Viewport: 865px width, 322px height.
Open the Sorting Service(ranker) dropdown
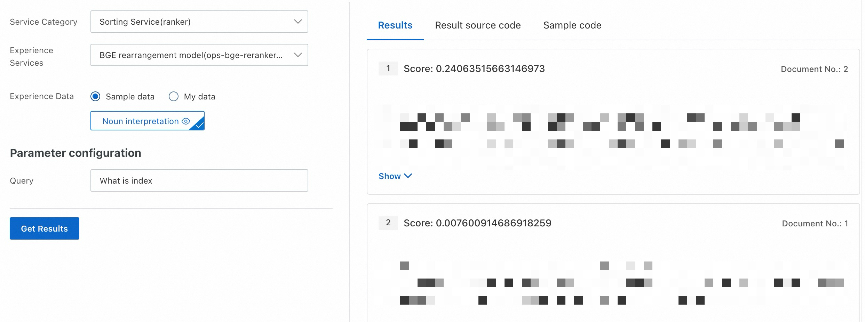click(x=199, y=22)
